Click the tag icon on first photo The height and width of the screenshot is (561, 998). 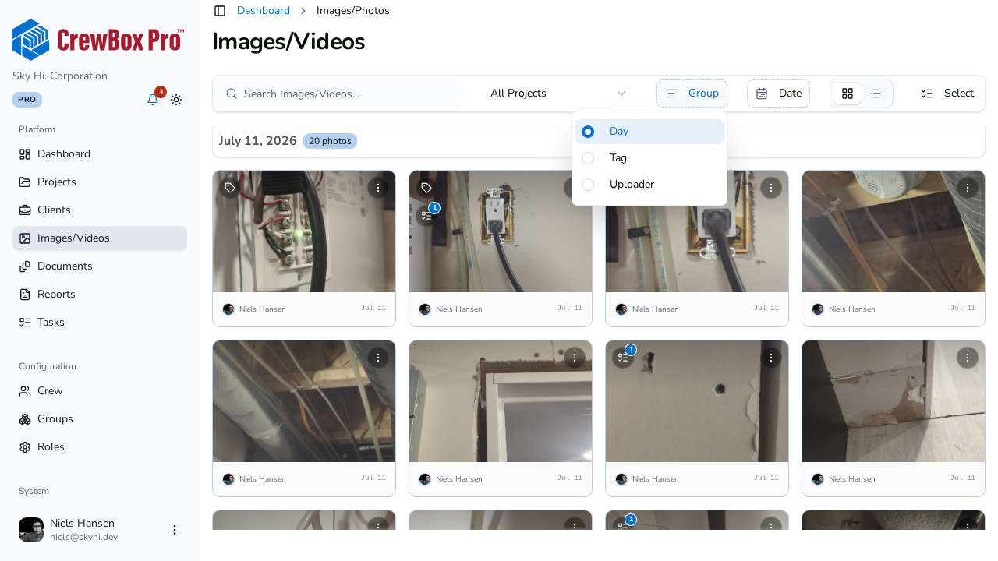(229, 188)
